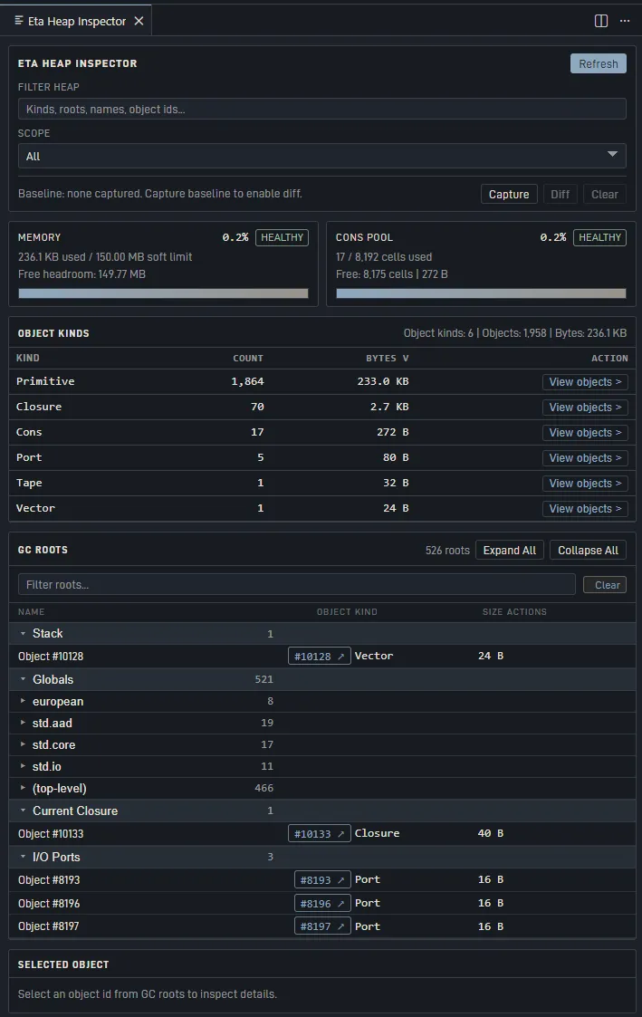Screen dimensions: 642x1017
Task: View objects of kind Primitive
Action: point(585,382)
